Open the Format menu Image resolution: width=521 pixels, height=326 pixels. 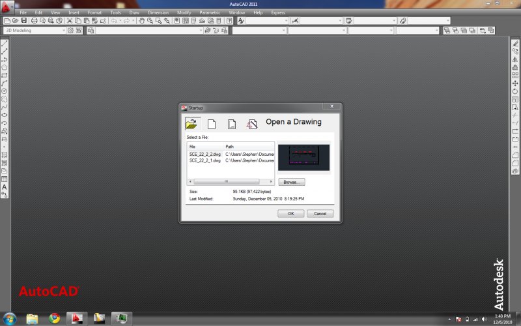94,12
